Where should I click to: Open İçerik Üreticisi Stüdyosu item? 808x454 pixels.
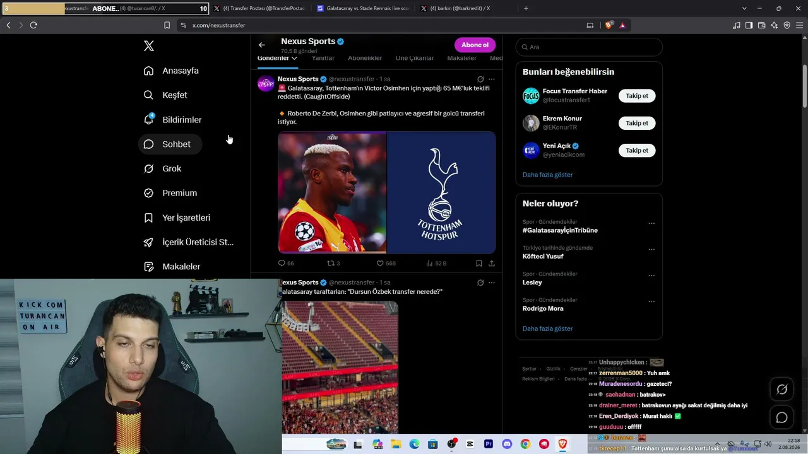coord(189,242)
